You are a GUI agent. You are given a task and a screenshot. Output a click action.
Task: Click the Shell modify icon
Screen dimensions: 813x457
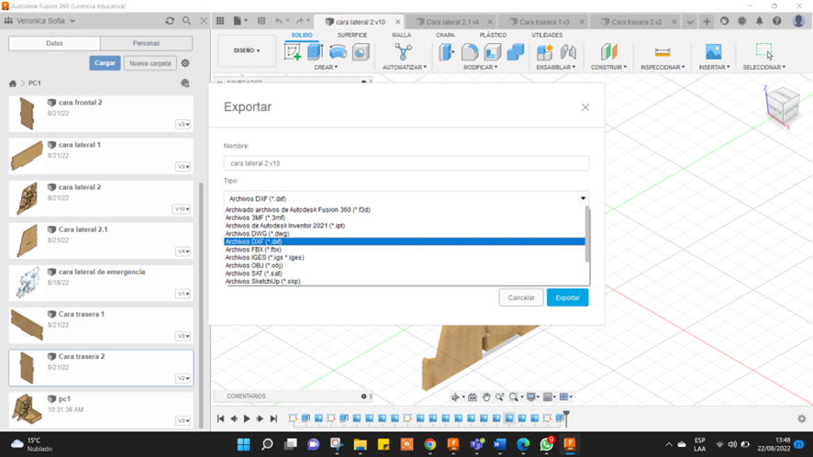pos(492,52)
